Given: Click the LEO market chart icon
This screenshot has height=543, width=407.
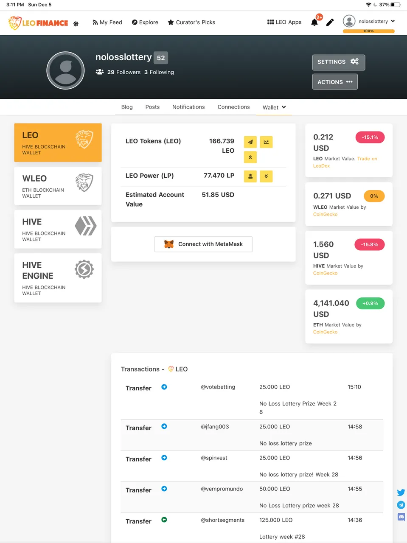Looking at the screenshot, I should coord(266,142).
